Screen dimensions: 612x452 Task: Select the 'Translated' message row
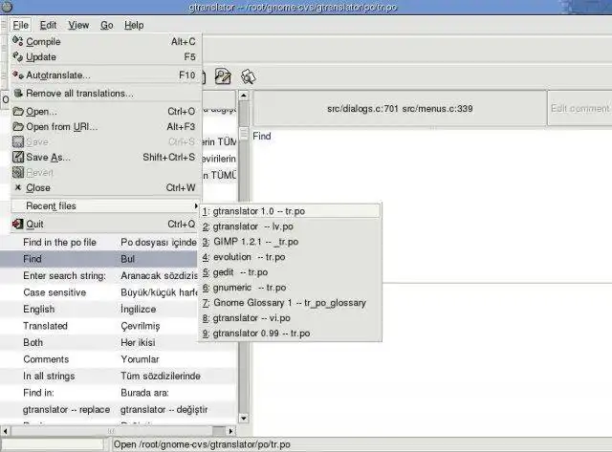[x=99, y=326]
